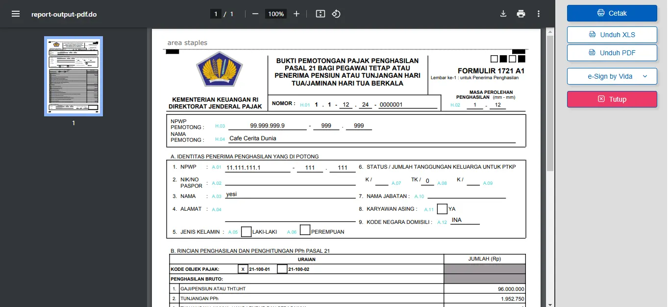Rotate the document counterclockwise
This screenshot has width=669, height=307.
[336, 14]
